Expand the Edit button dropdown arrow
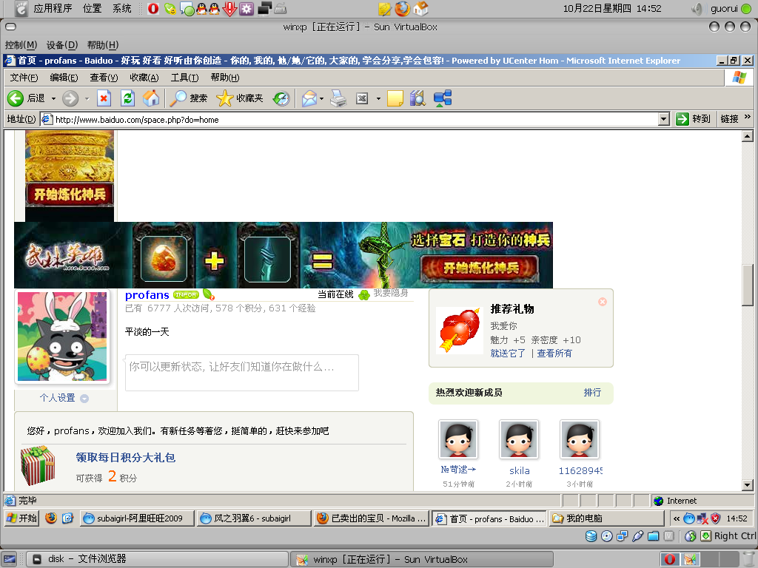This screenshot has height=568, width=758. (x=378, y=98)
